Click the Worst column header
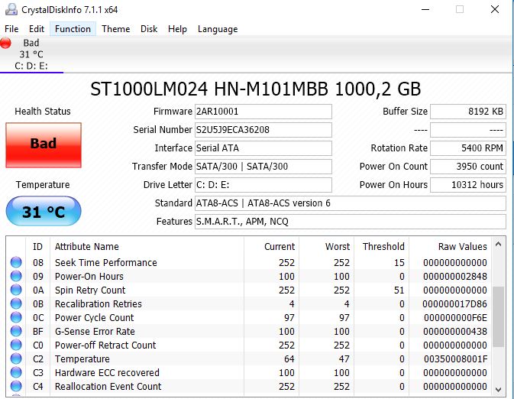 click(327, 246)
